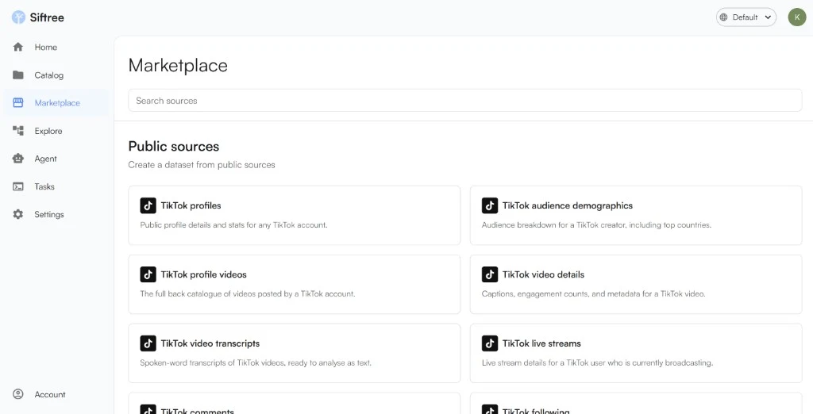Click the Tasks terminal icon
Viewport: 813px width, 414px height.
click(18, 186)
